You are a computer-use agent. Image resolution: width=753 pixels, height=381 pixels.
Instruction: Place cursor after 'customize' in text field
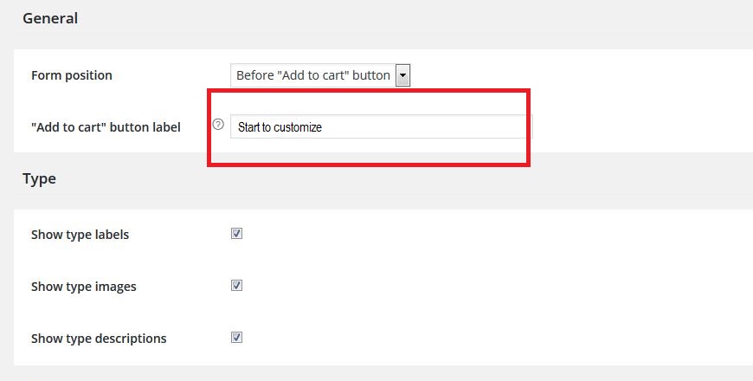[323, 127]
